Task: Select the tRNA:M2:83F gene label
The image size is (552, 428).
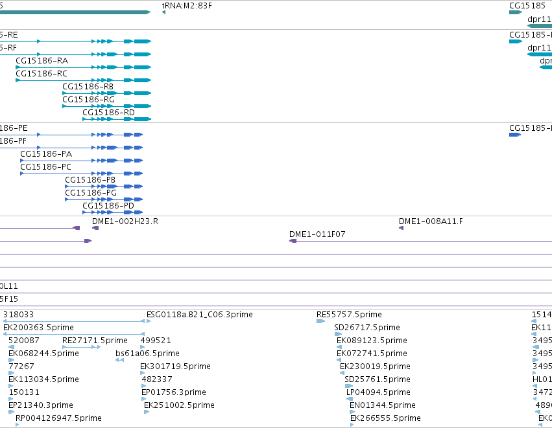Action: (187, 6)
